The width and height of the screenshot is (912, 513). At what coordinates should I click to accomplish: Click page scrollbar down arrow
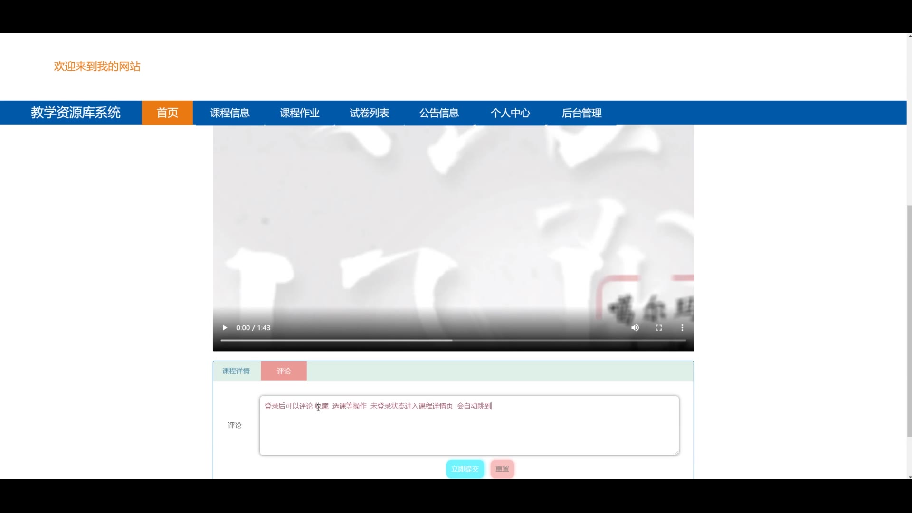(909, 476)
